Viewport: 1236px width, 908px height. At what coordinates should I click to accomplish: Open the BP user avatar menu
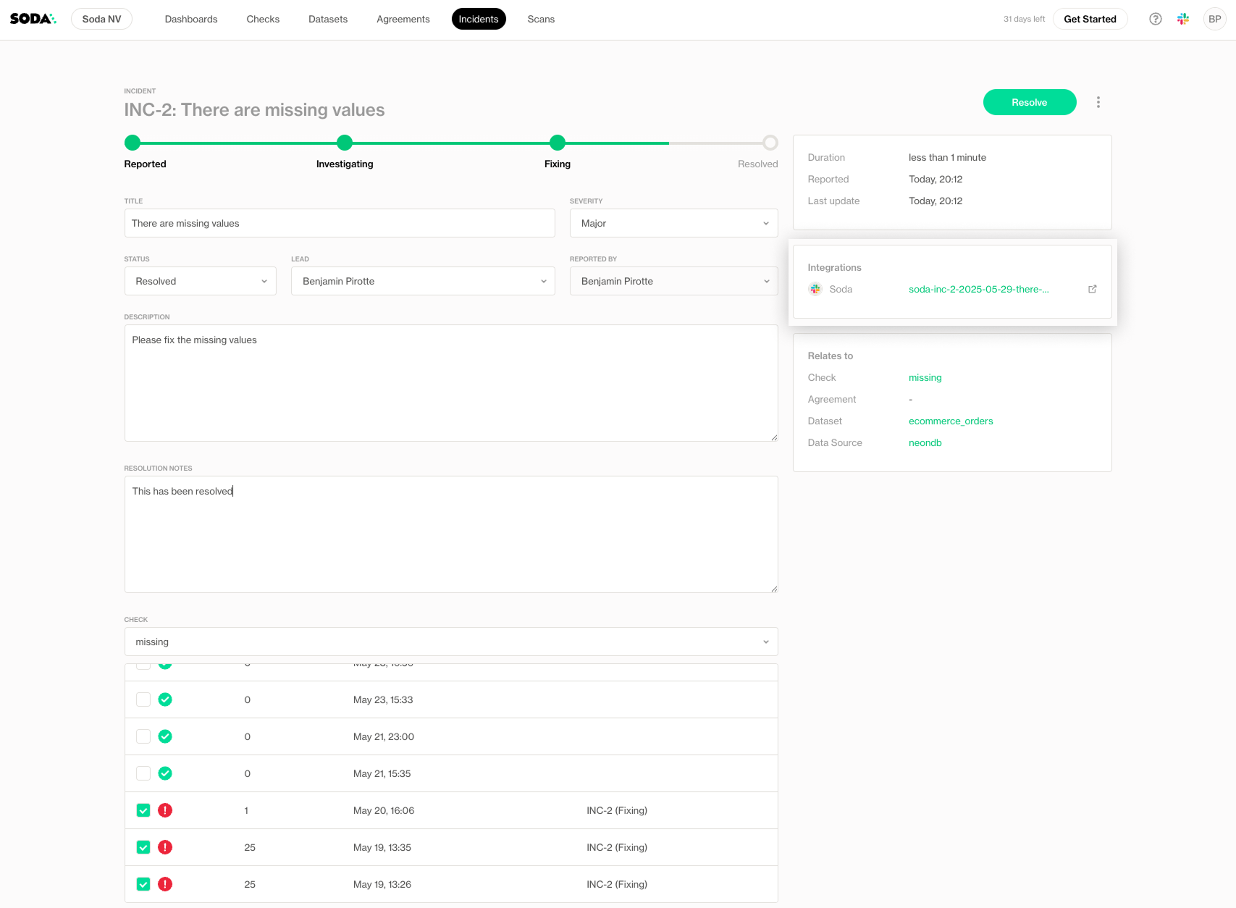tap(1214, 19)
